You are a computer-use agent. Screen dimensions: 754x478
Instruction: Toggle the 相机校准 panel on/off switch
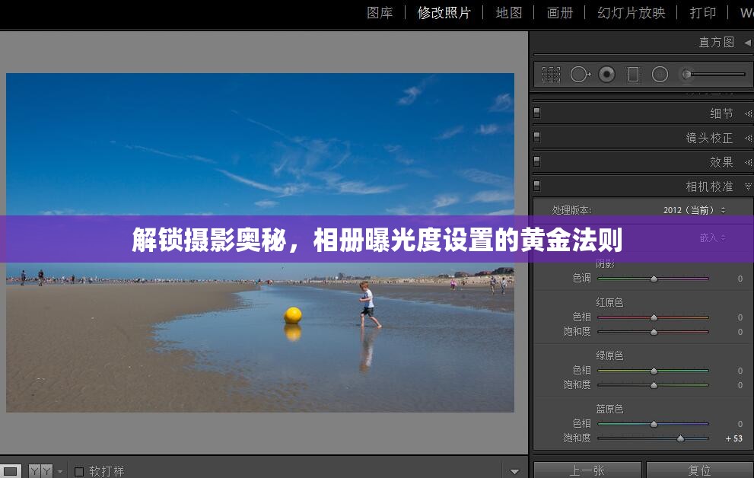pos(537,186)
